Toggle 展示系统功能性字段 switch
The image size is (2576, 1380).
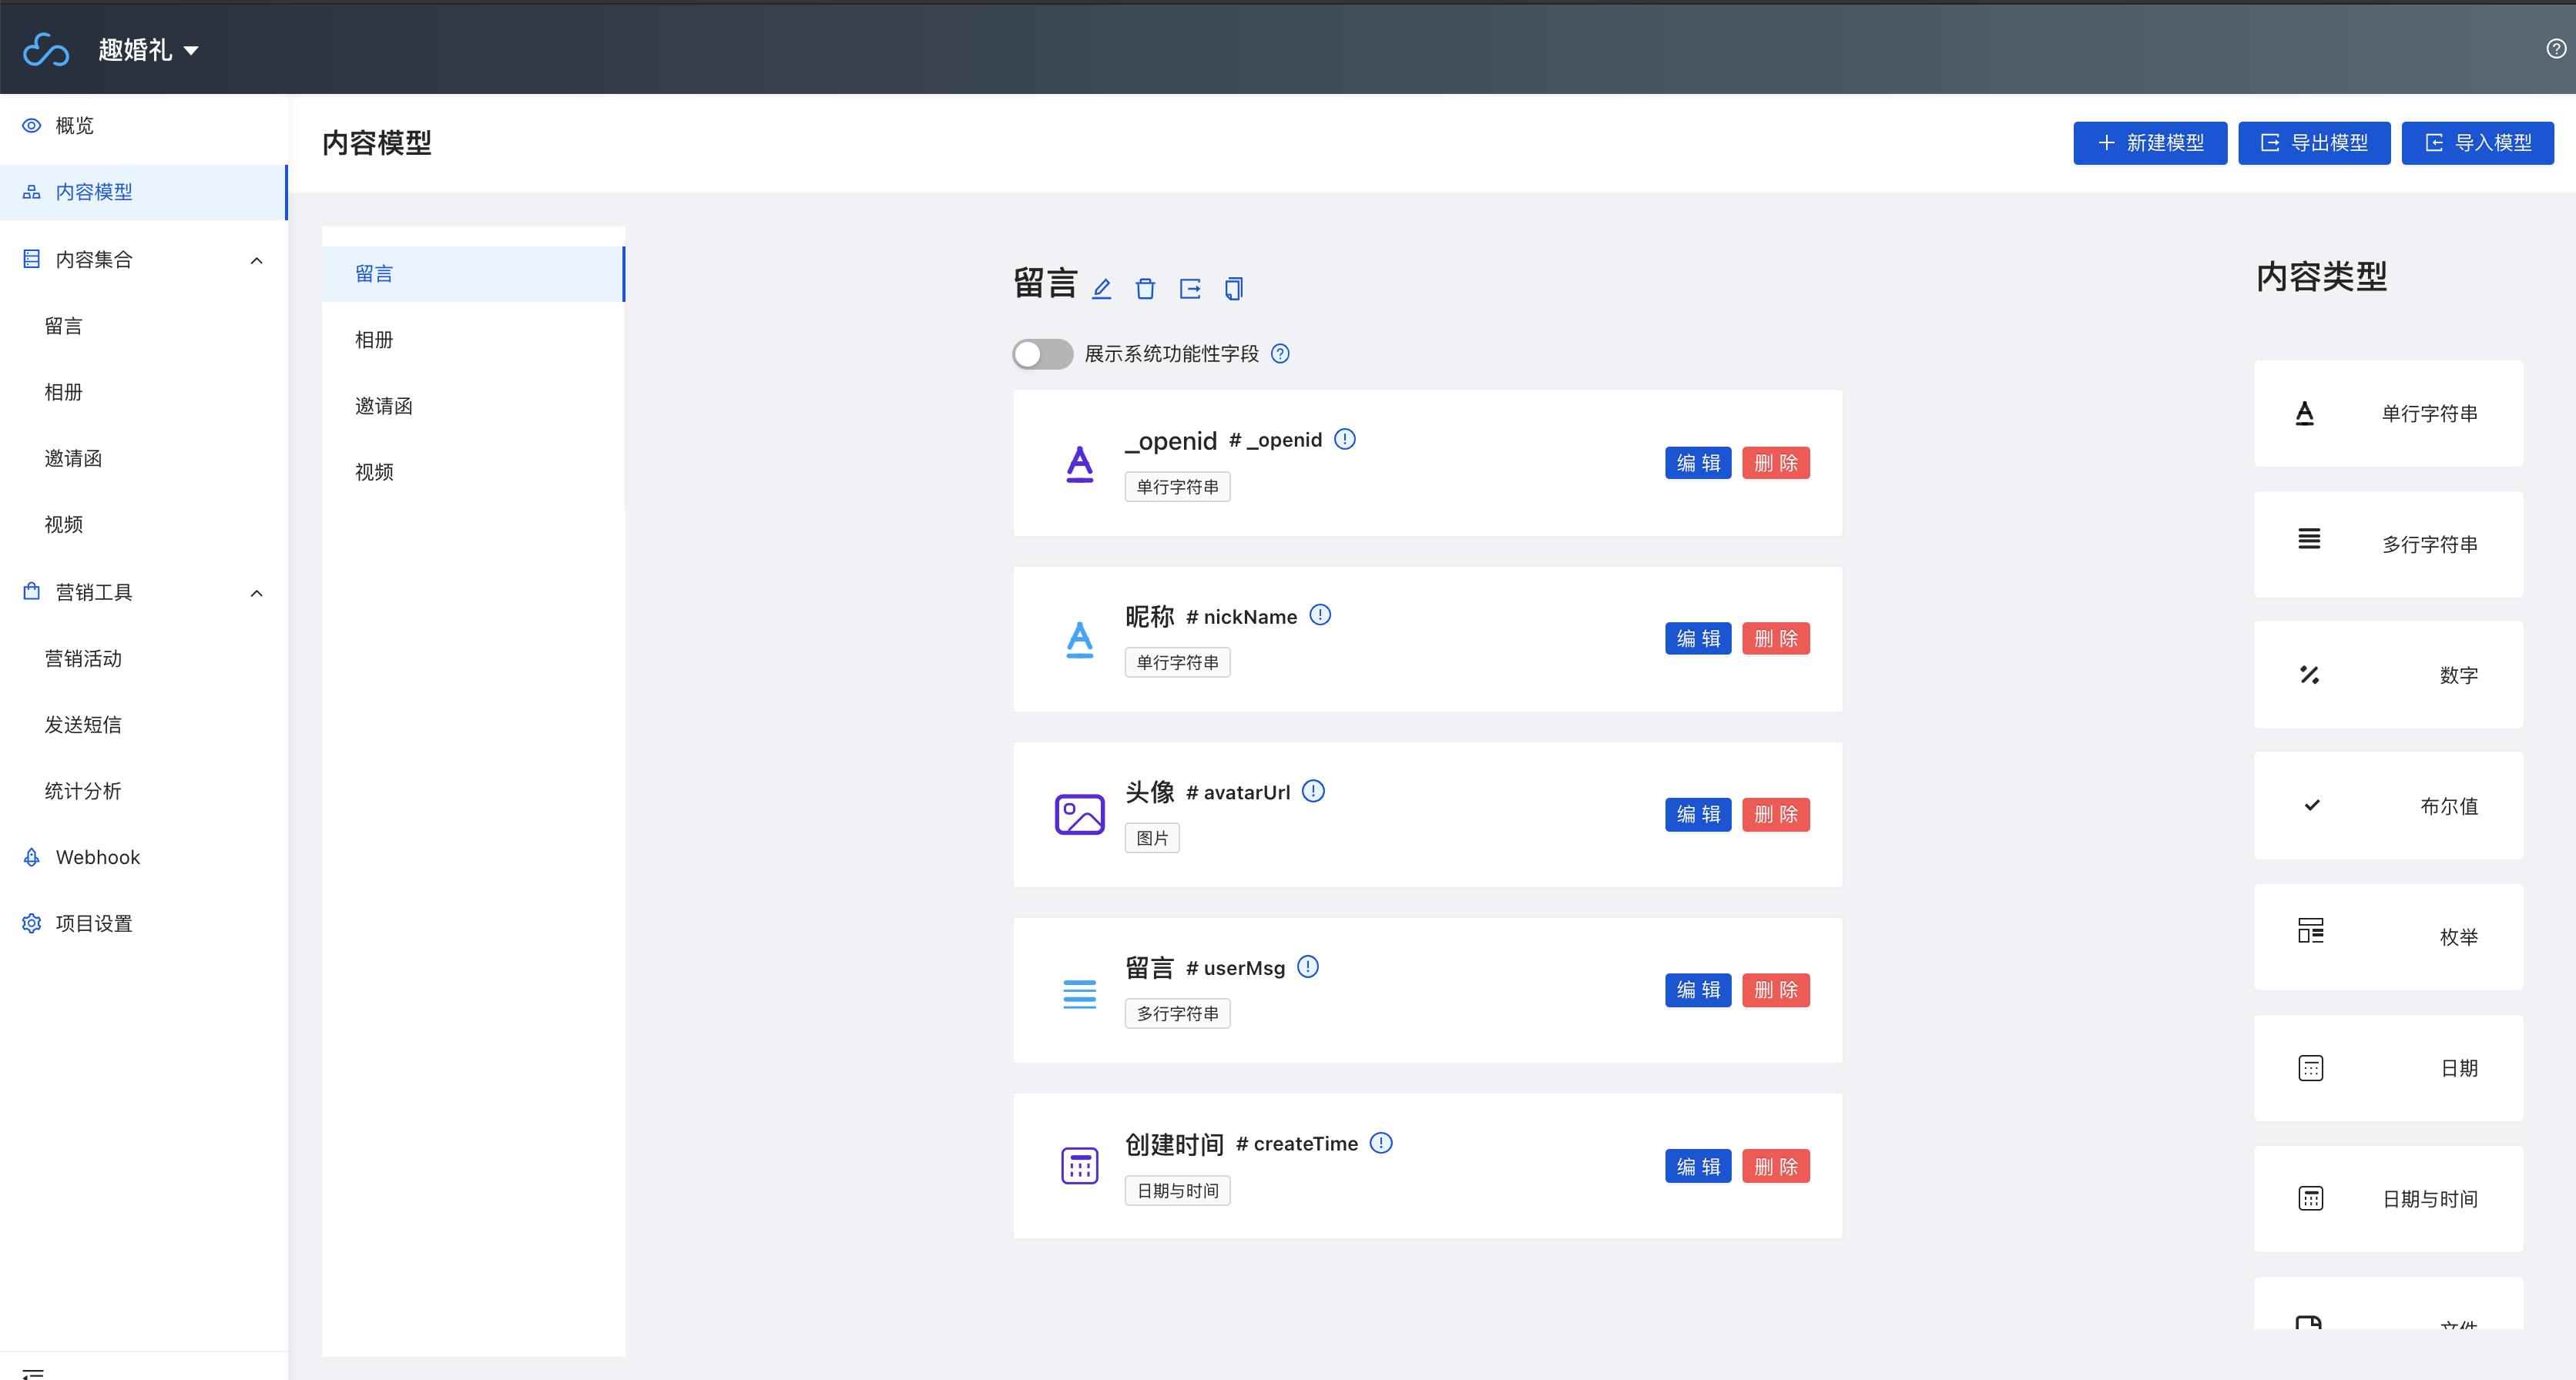coord(1042,354)
